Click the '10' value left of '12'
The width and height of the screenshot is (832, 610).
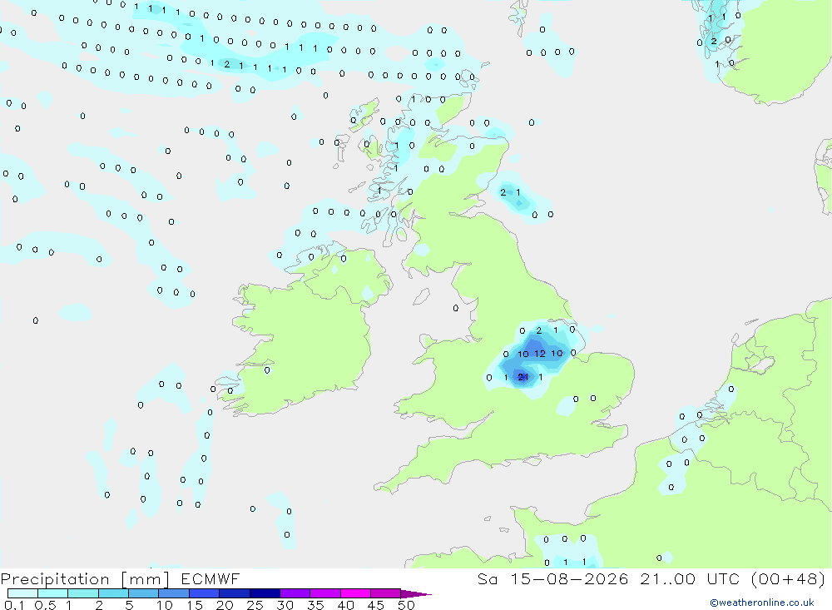point(522,355)
